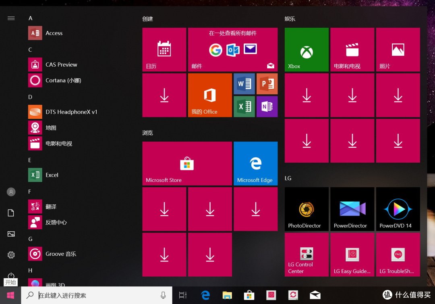Open pending download tile beside 我的 Office

pyautogui.click(x=164, y=95)
